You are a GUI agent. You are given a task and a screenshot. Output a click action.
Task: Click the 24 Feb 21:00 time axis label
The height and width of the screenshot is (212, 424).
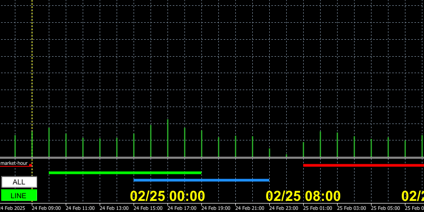250,208
